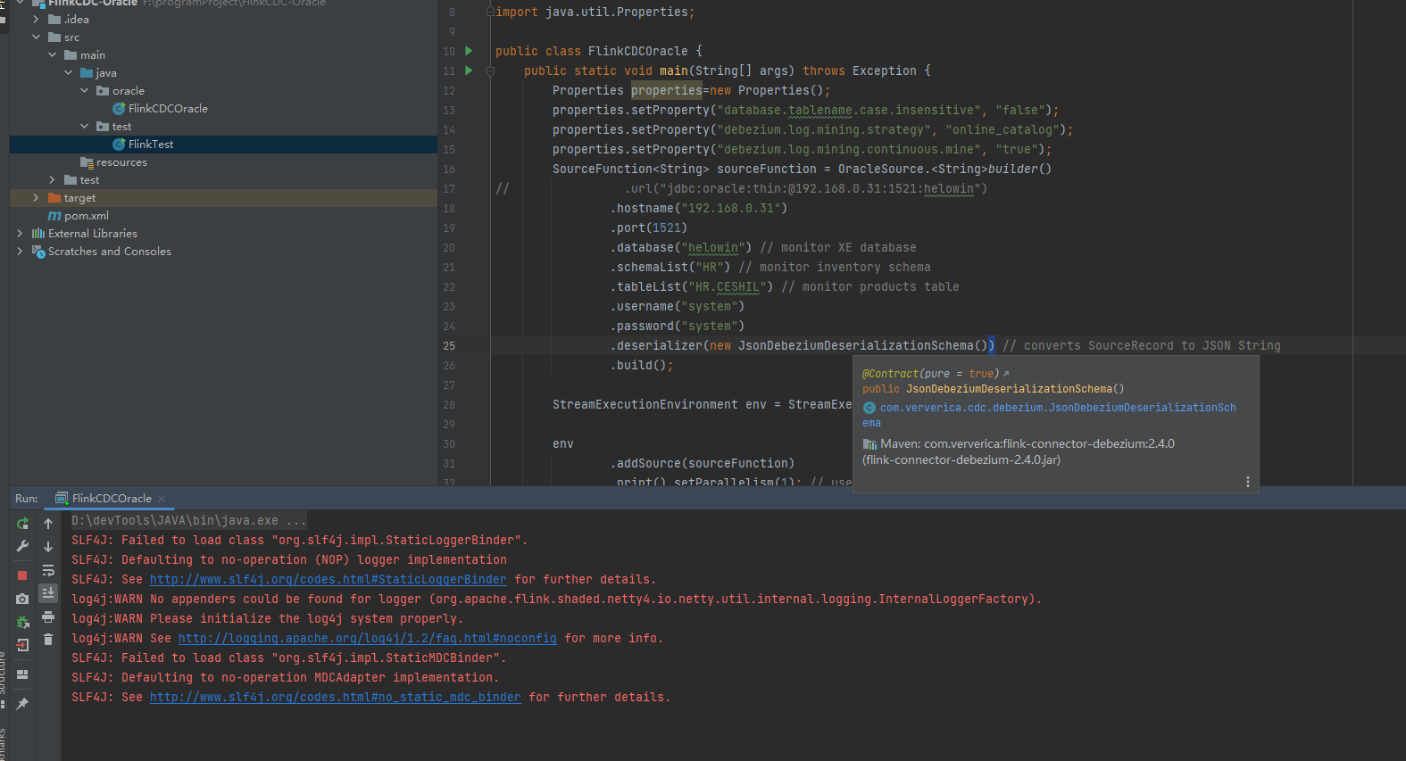
Task: Click ".build();" on line 26
Action: (642, 366)
